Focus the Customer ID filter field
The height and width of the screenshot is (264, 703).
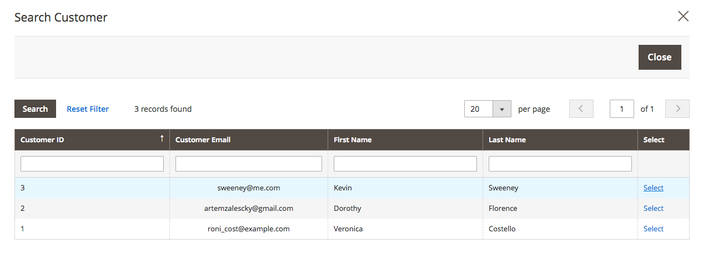(92, 164)
